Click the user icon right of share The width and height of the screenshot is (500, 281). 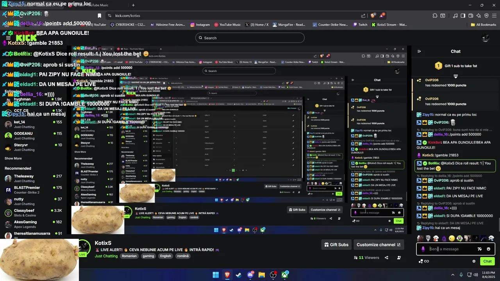[x=399, y=258]
